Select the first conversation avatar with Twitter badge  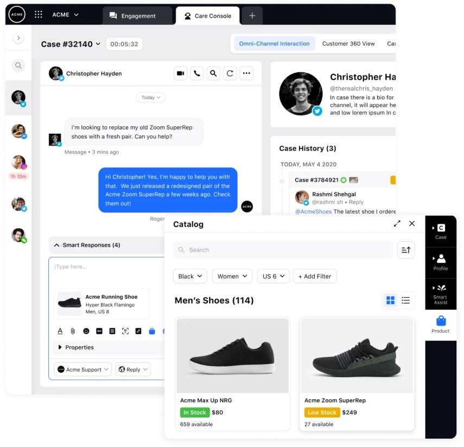click(x=18, y=98)
